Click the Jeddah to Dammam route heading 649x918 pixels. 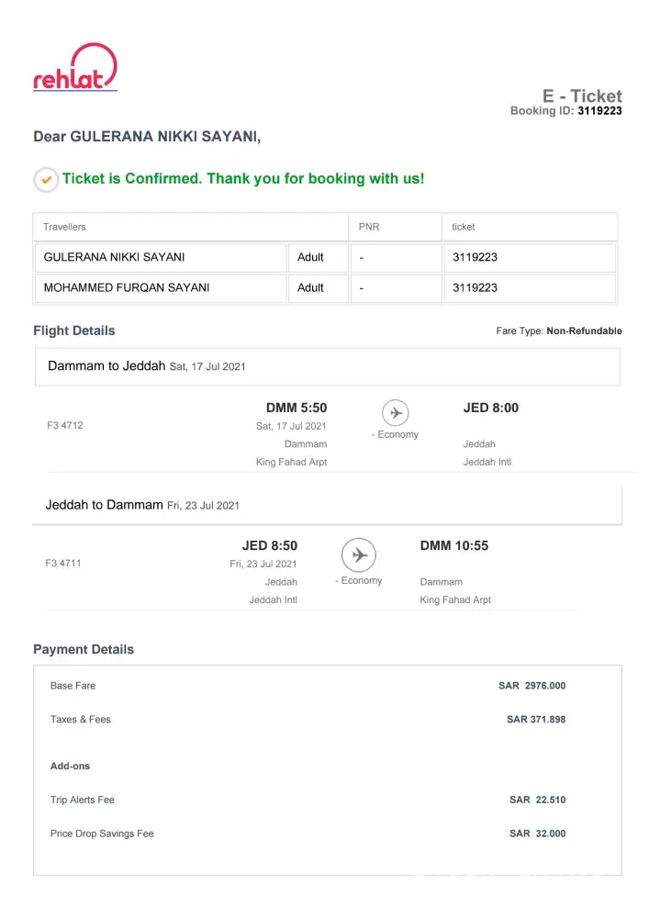click(x=105, y=505)
